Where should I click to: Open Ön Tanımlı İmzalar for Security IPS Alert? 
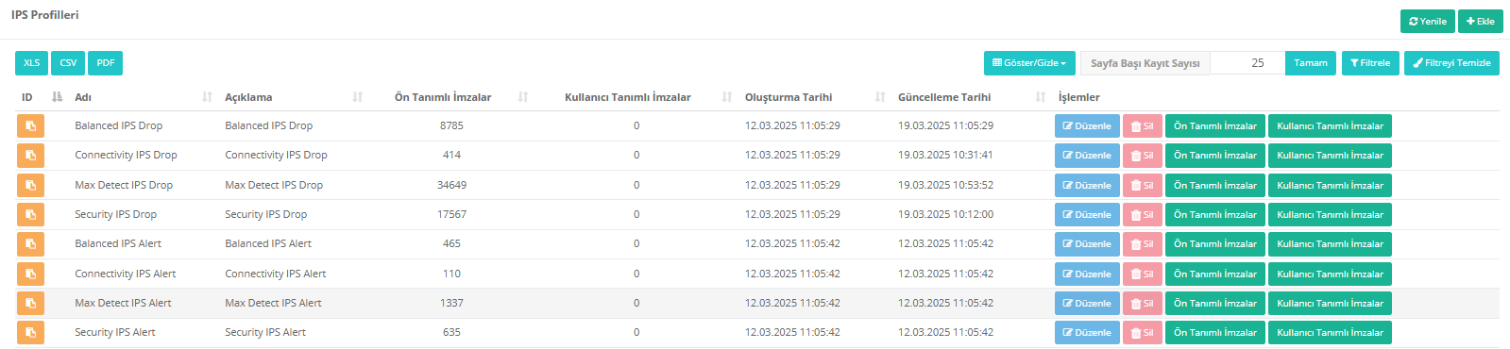(x=1215, y=333)
